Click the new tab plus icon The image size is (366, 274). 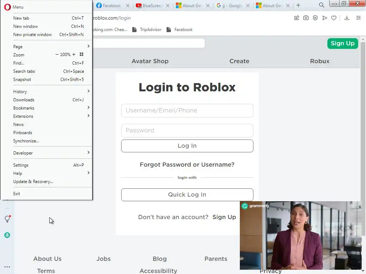[x=298, y=5]
